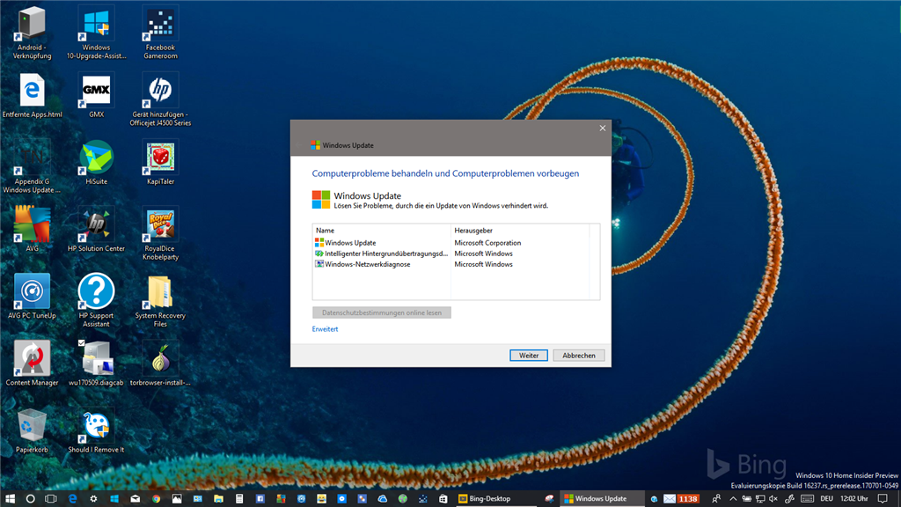Open the touch keyboard tray icon

(807, 499)
